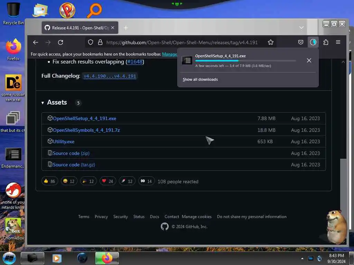The image size is (354, 265).
Task: Click Do not share my personal information
Action: pos(252,217)
